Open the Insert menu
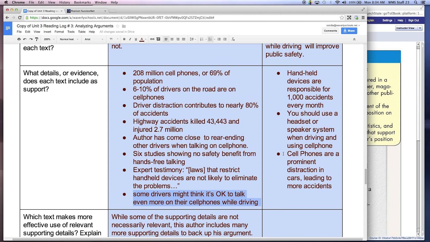The width and height of the screenshot is (430, 242). pyautogui.click(x=47, y=32)
